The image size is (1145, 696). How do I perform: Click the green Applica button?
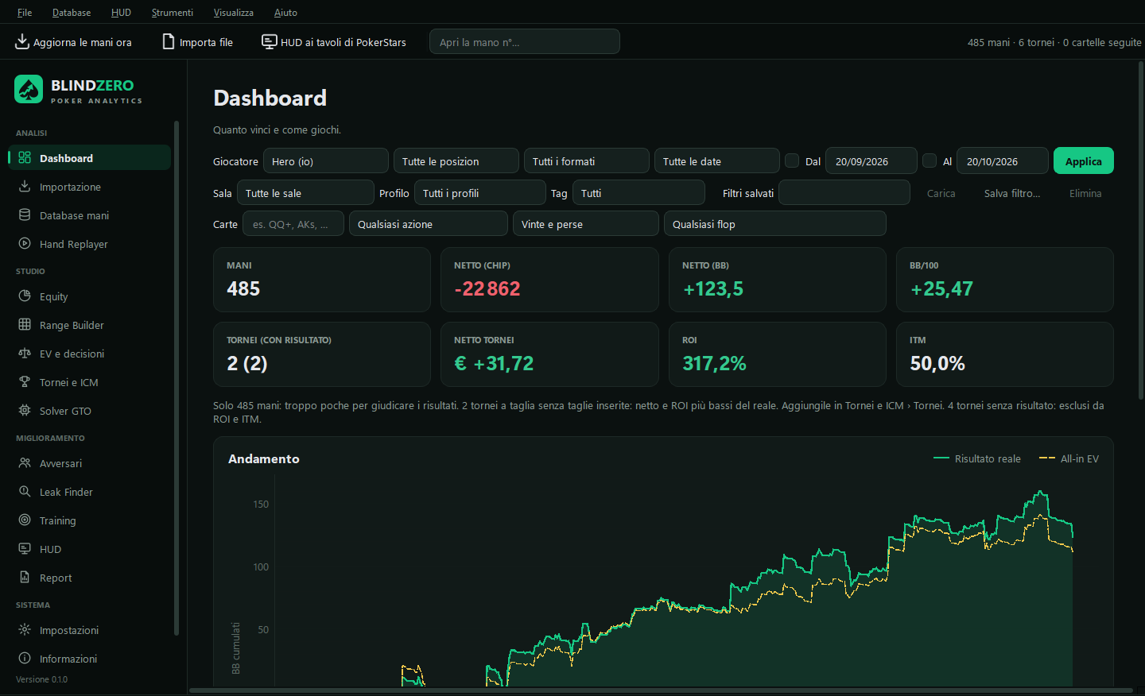point(1084,160)
